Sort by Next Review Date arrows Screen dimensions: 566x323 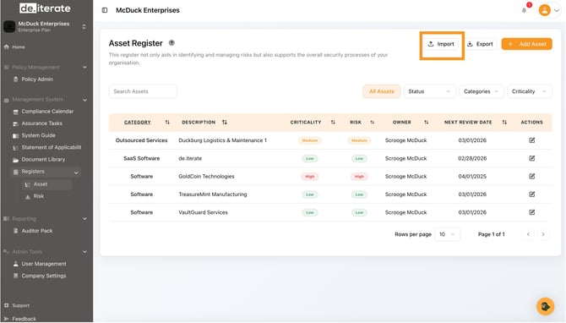click(x=504, y=122)
